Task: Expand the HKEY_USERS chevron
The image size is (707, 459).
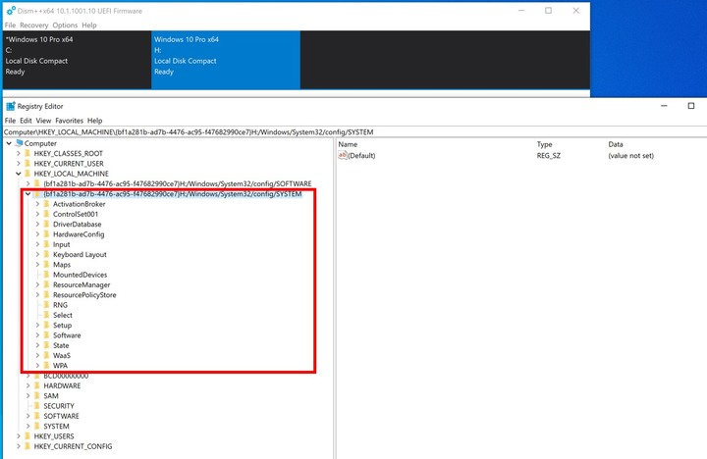Action: [x=19, y=436]
